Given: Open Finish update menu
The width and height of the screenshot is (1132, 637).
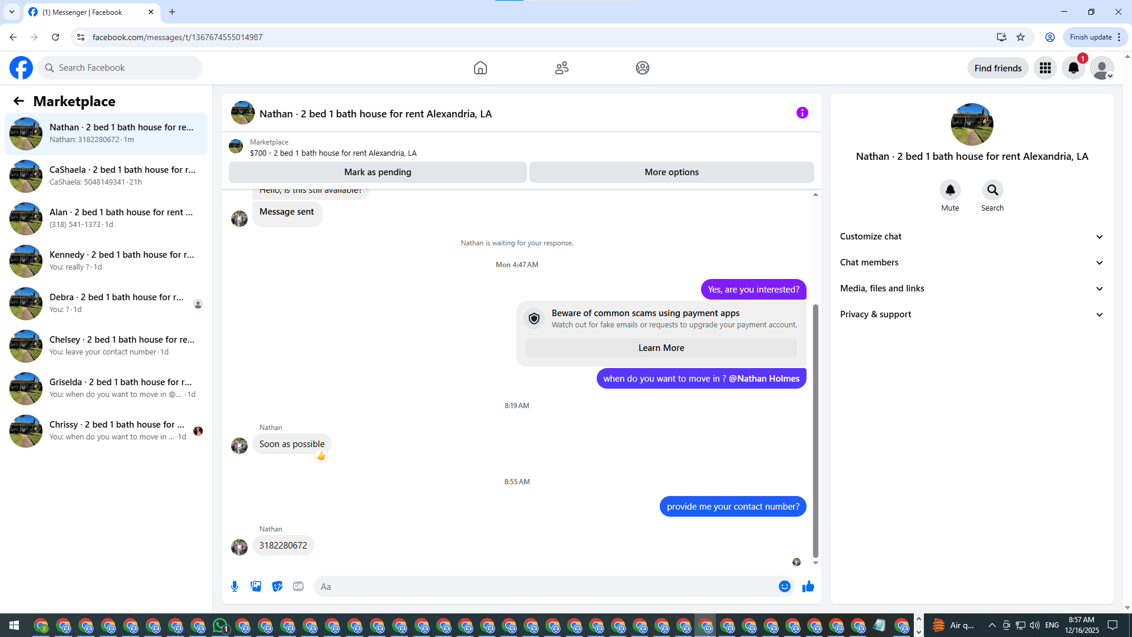Looking at the screenshot, I should (x=1096, y=37).
